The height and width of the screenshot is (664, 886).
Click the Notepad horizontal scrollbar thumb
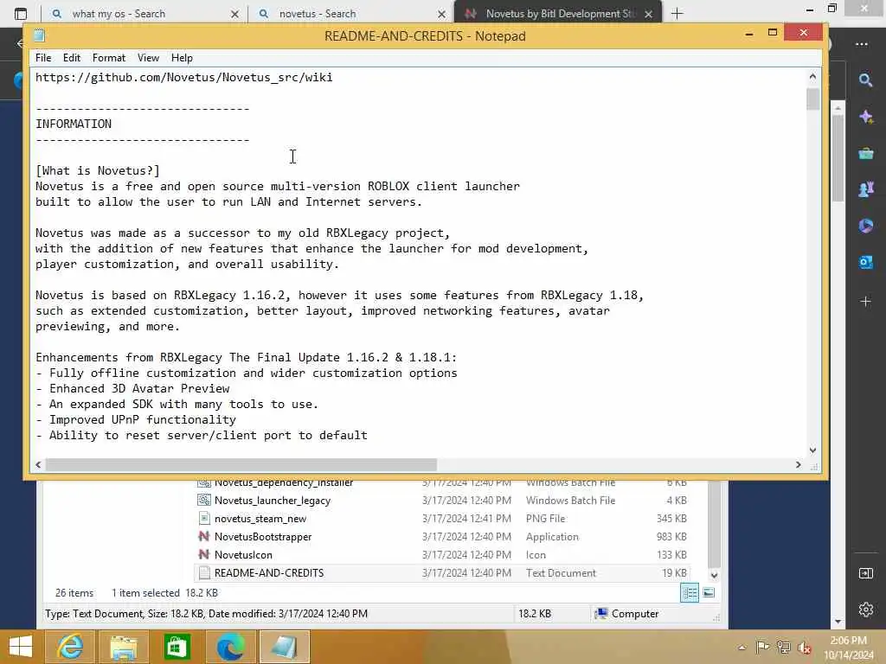coord(241,464)
